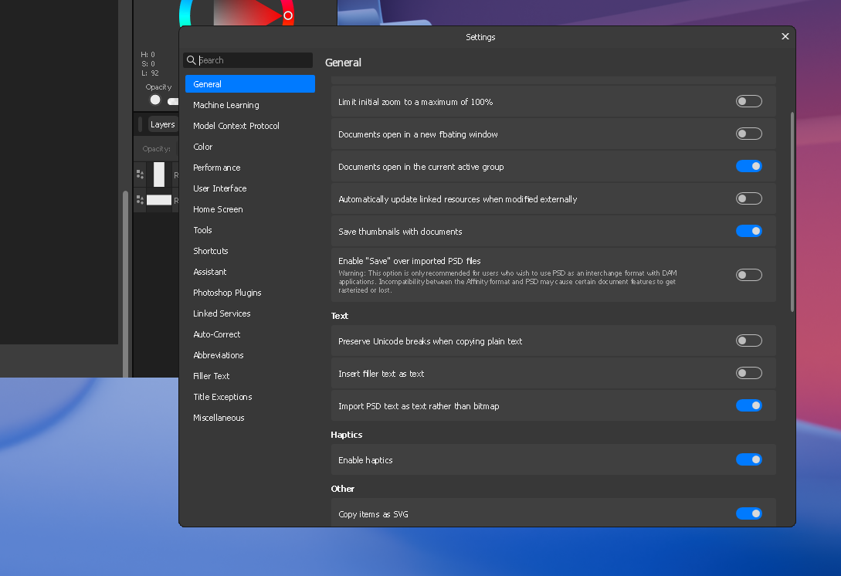Disable documents open in current active group
The height and width of the screenshot is (576, 841).
click(x=749, y=166)
